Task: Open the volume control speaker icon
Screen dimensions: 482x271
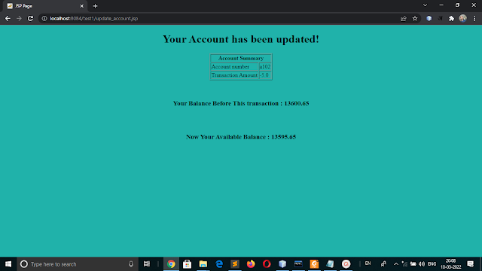Action: pos(422,264)
